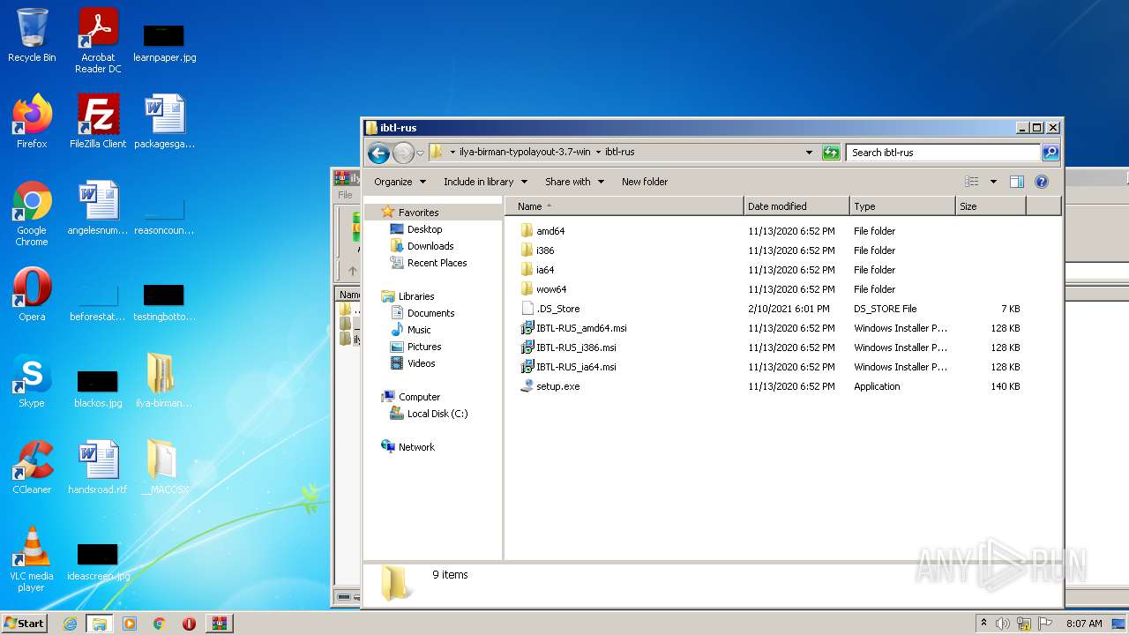The image size is (1129, 635).
Task: Select IBTL-RUS_ia64.msi installer
Action: click(x=576, y=367)
